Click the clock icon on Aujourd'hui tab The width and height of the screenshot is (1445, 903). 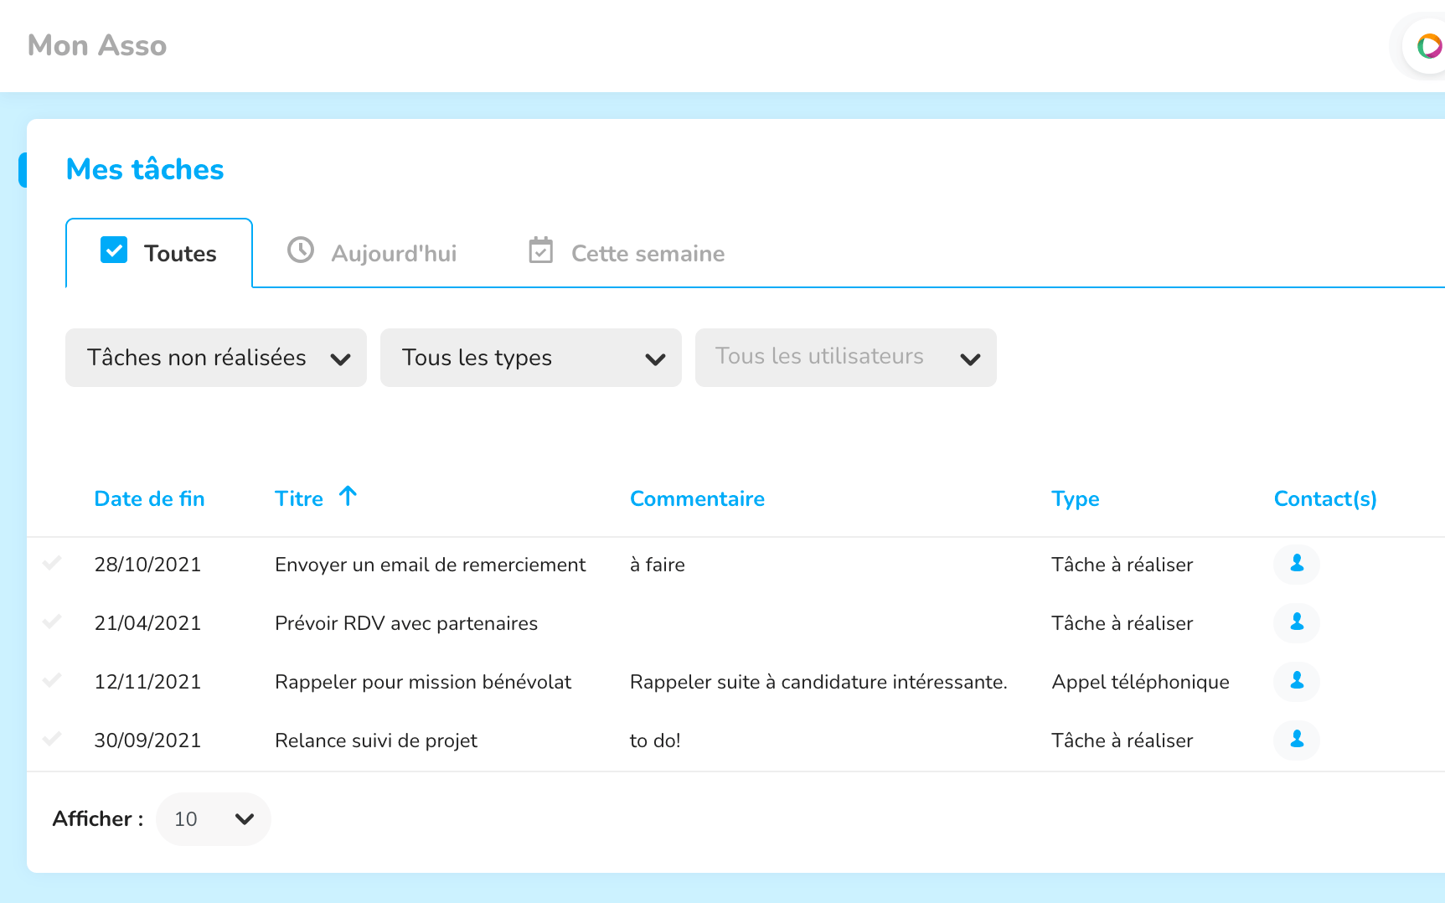point(301,250)
